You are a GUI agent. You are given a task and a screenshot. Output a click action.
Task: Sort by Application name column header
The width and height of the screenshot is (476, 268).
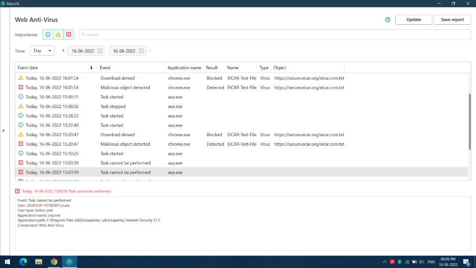[x=184, y=68]
